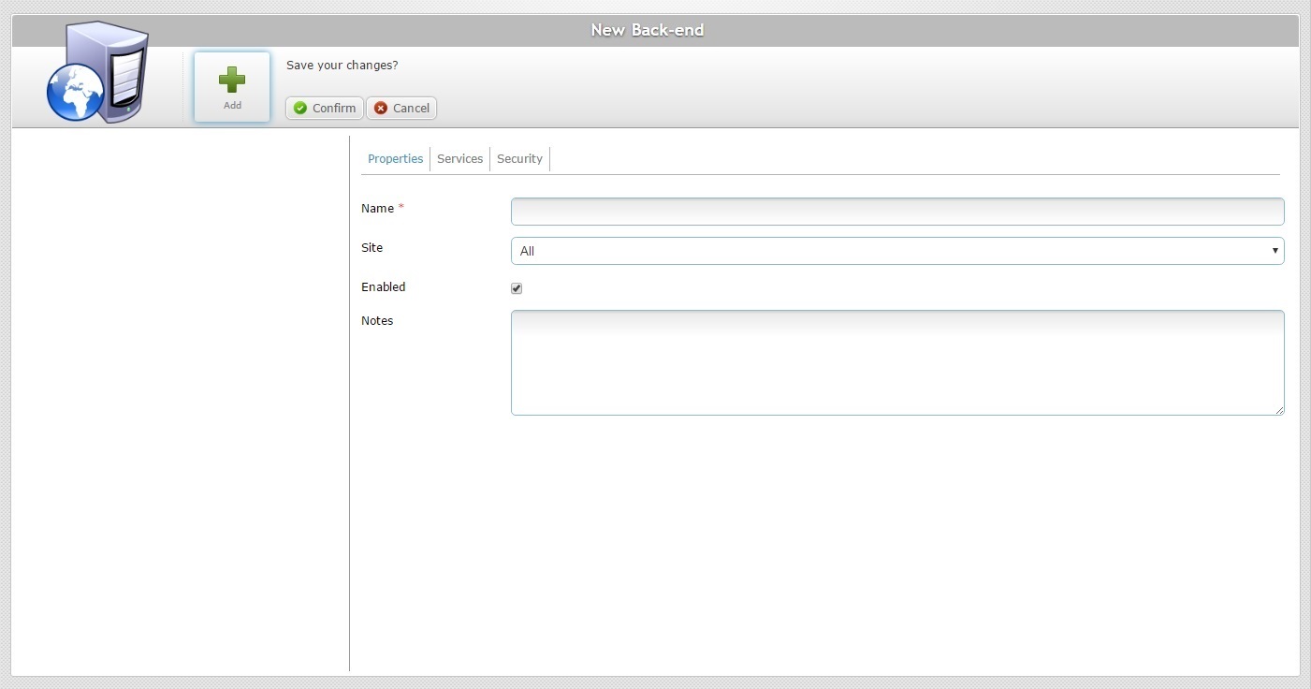Open the Services tab
The width and height of the screenshot is (1311, 689).
(459, 159)
